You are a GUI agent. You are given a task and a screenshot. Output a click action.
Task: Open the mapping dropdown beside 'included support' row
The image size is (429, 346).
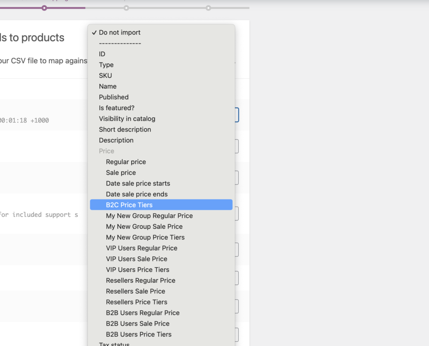pos(237,214)
